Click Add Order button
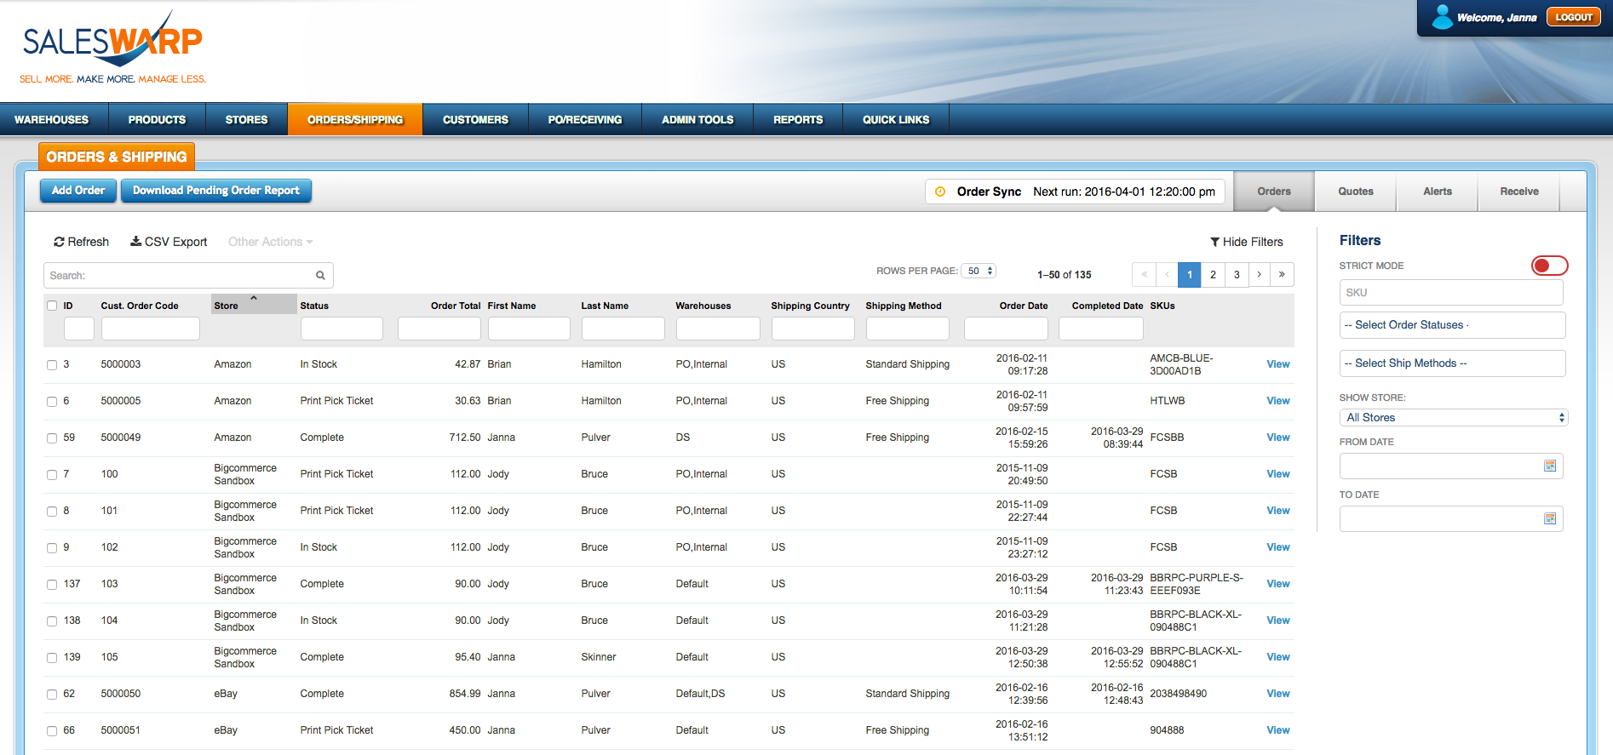The height and width of the screenshot is (755, 1613). [x=78, y=191]
